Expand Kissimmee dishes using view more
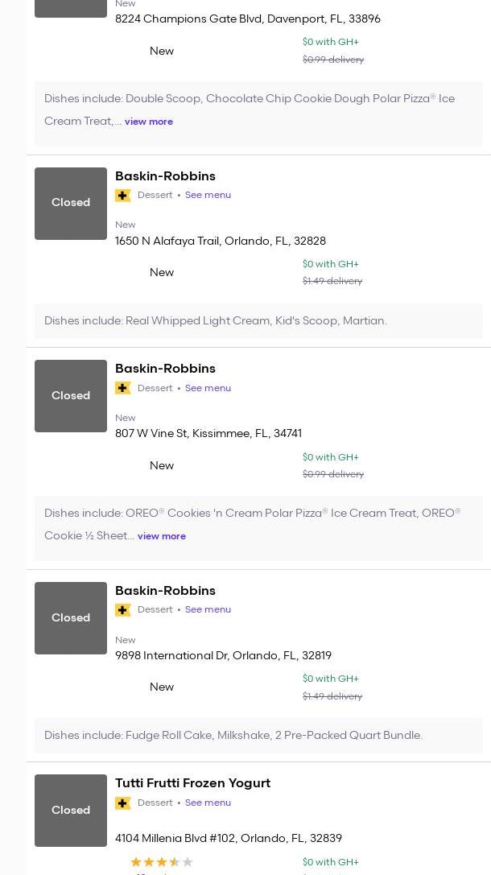Image resolution: width=491 pixels, height=875 pixels. tap(162, 537)
